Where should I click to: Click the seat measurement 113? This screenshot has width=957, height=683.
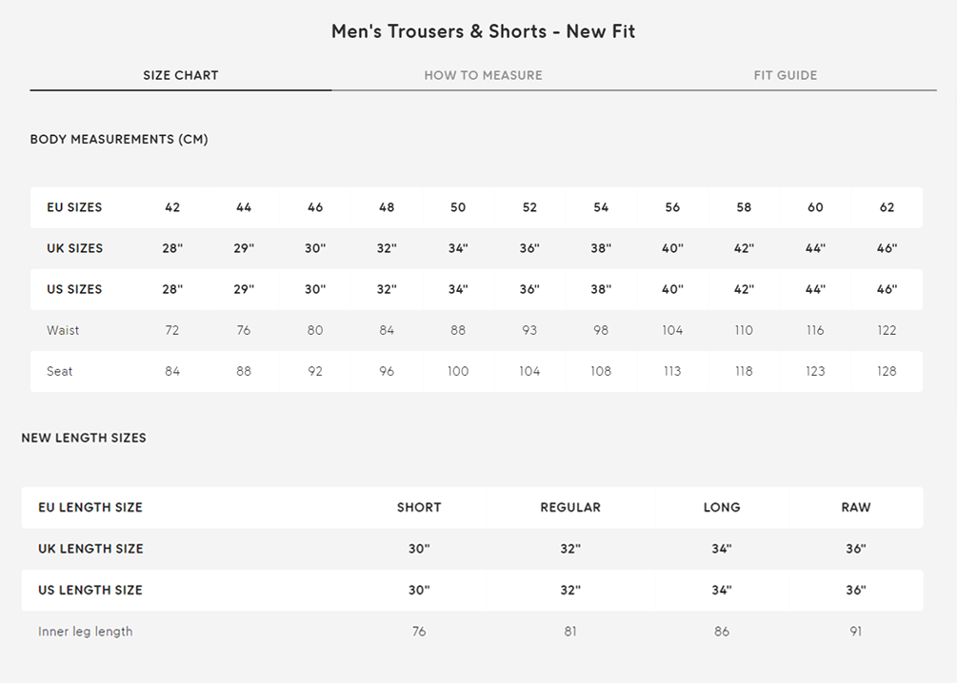pyautogui.click(x=672, y=371)
